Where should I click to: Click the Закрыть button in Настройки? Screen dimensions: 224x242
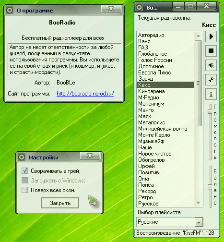(60, 203)
